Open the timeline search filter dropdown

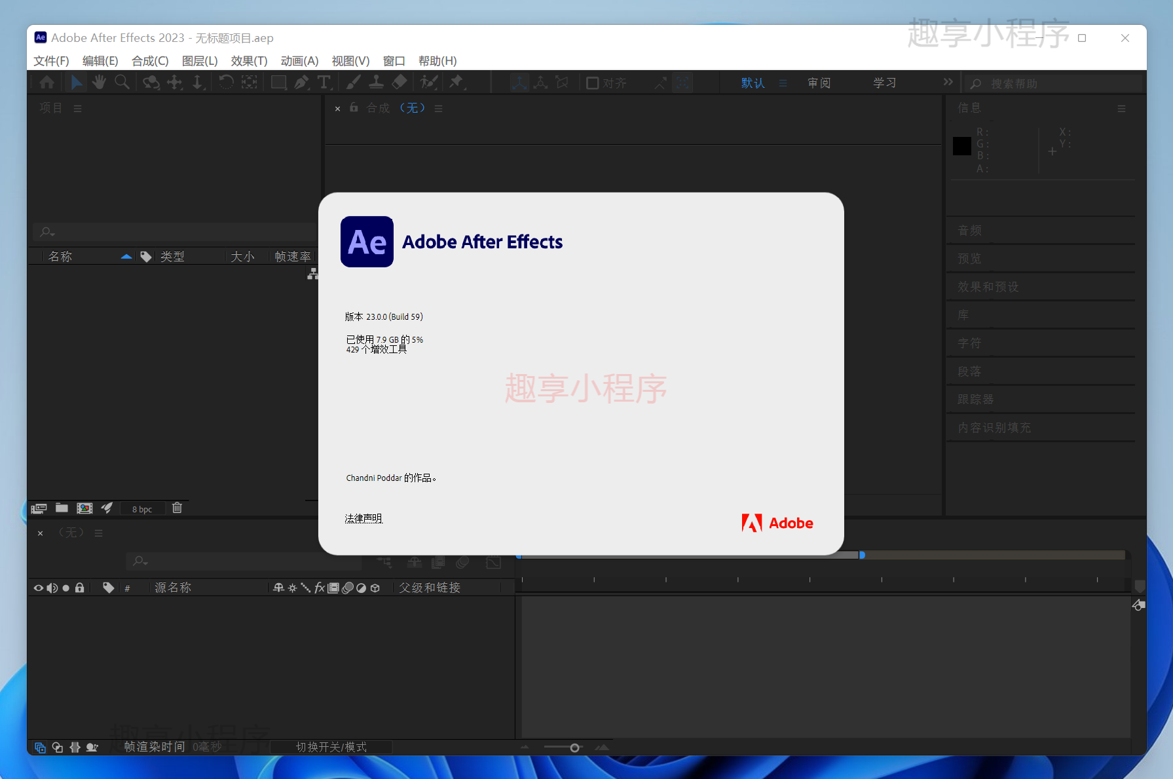pyautogui.click(x=140, y=561)
